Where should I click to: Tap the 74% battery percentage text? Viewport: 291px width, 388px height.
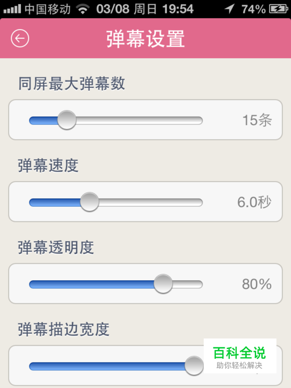253,9
